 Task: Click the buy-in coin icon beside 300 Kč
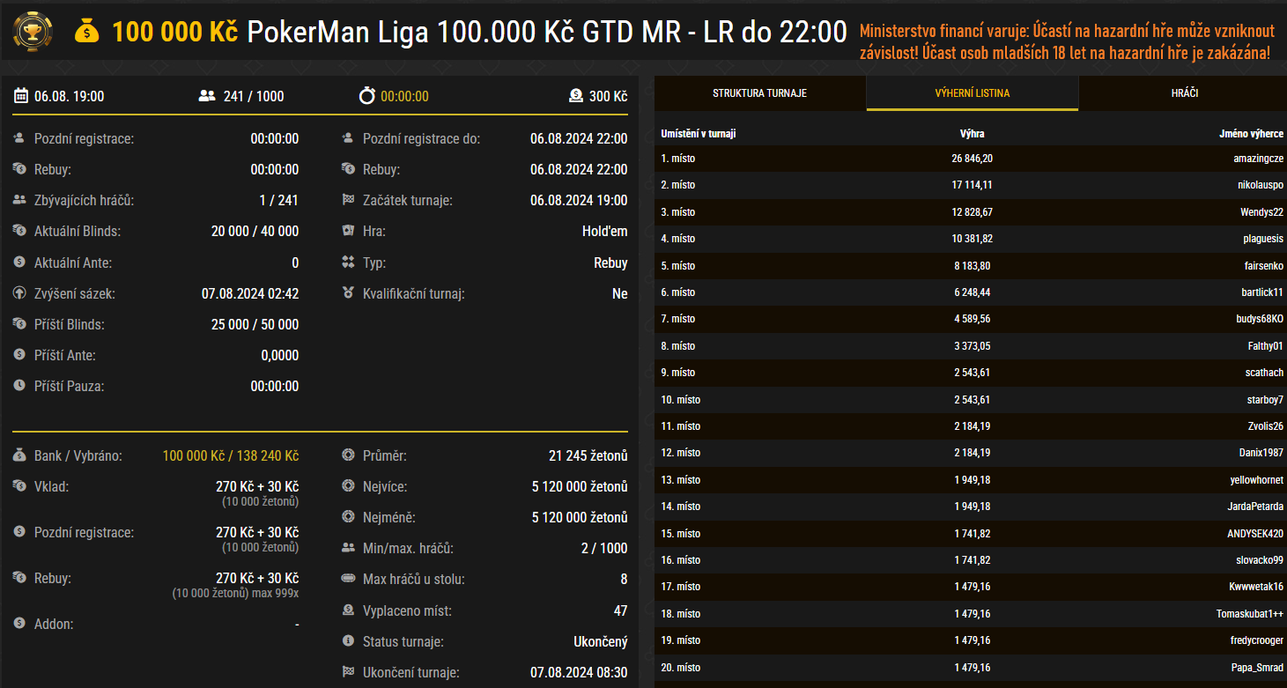coord(575,96)
